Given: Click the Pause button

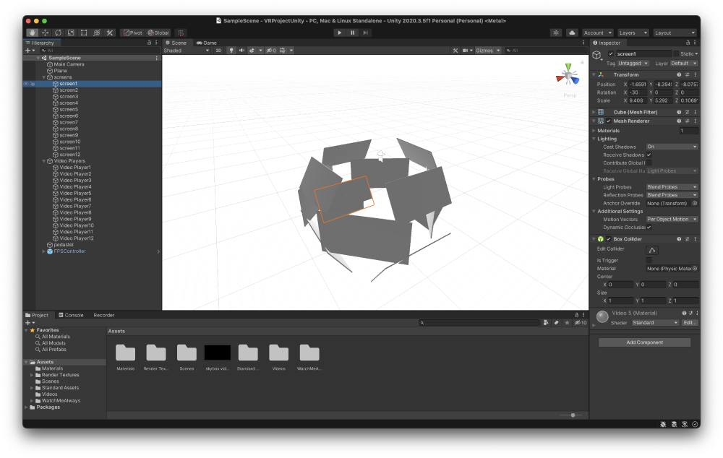Looking at the screenshot, I should tap(353, 33).
